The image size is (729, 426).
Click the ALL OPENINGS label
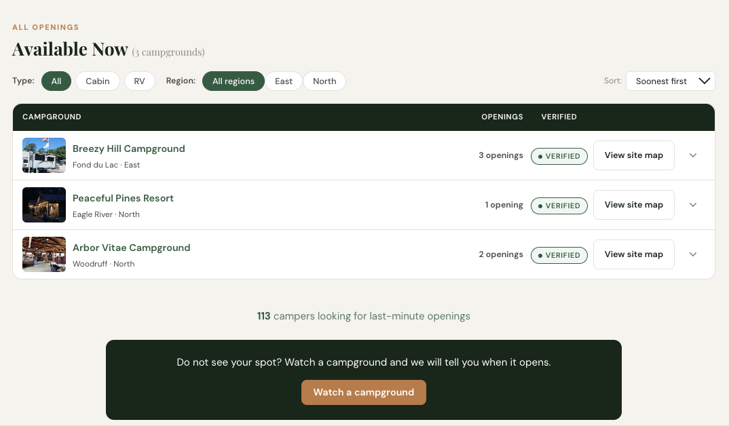tap(45, 27)
